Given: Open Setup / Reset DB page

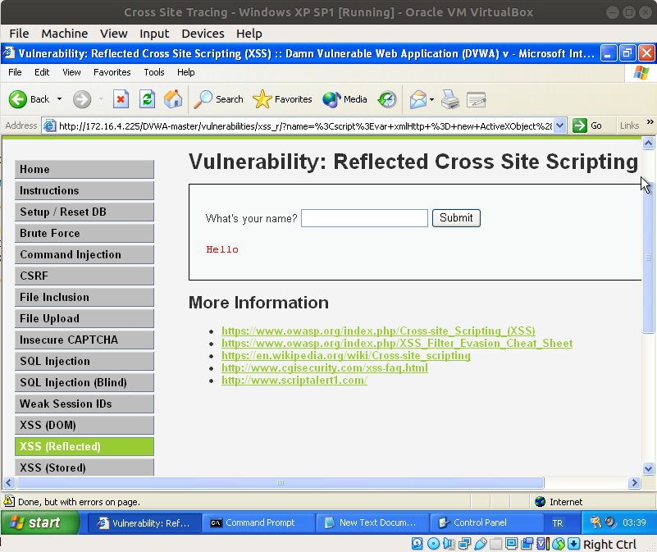Looking at the screenshot, I should [x=84, y=212].
